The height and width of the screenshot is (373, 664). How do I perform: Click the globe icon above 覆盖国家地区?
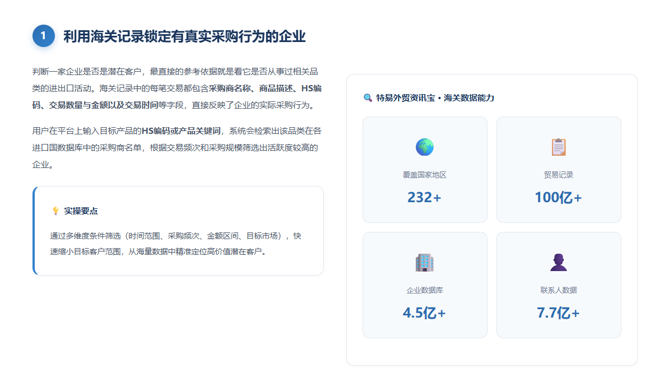pos(425,147)
